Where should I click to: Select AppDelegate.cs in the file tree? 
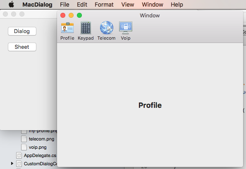coord(40,155)
